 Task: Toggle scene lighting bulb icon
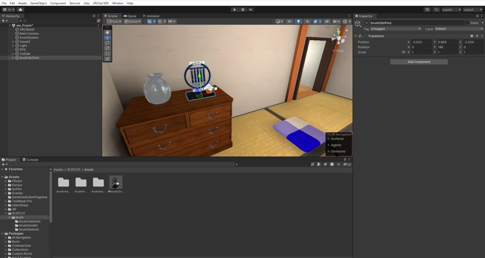(298, 21)
